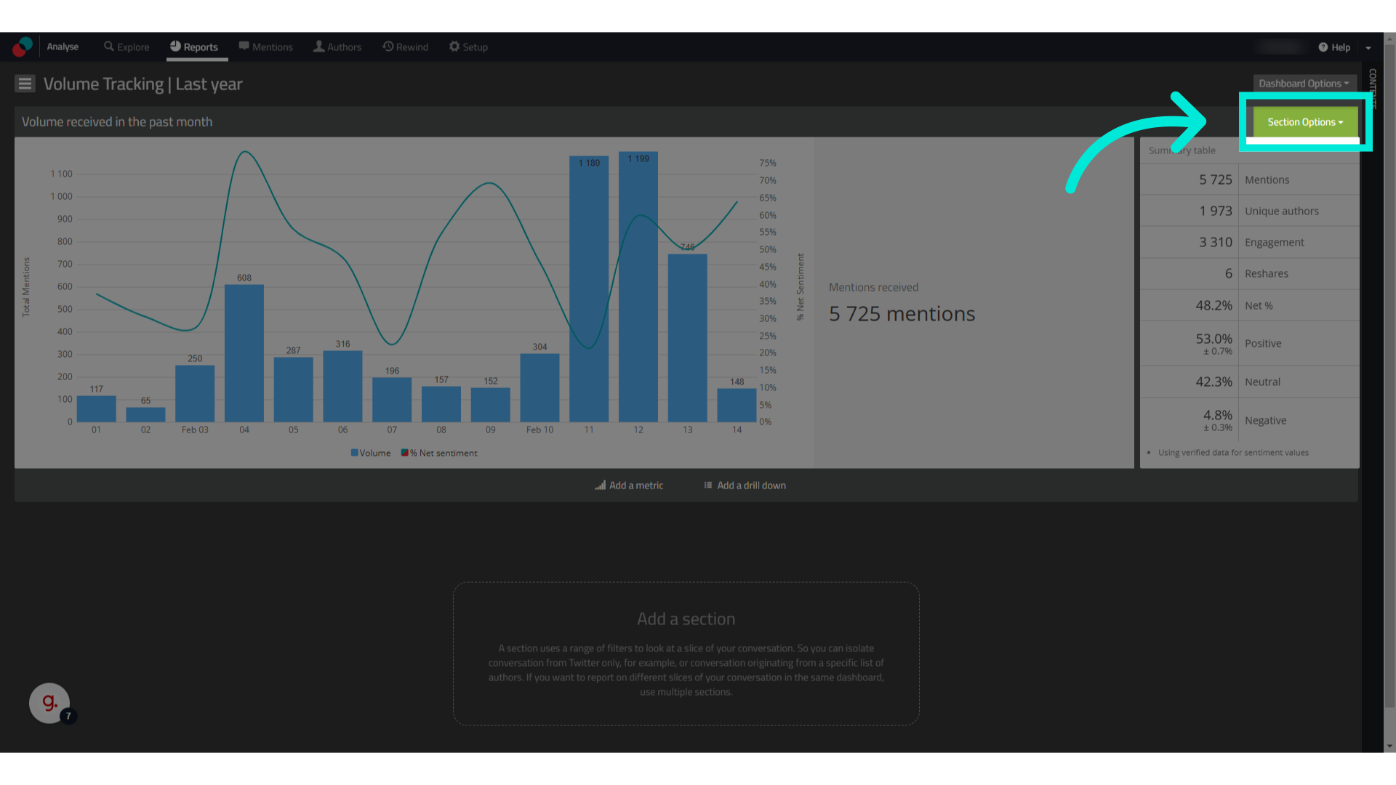The image size is (1396, 785).
Task: Open Setup via gear icon
Action: point(454,47)
